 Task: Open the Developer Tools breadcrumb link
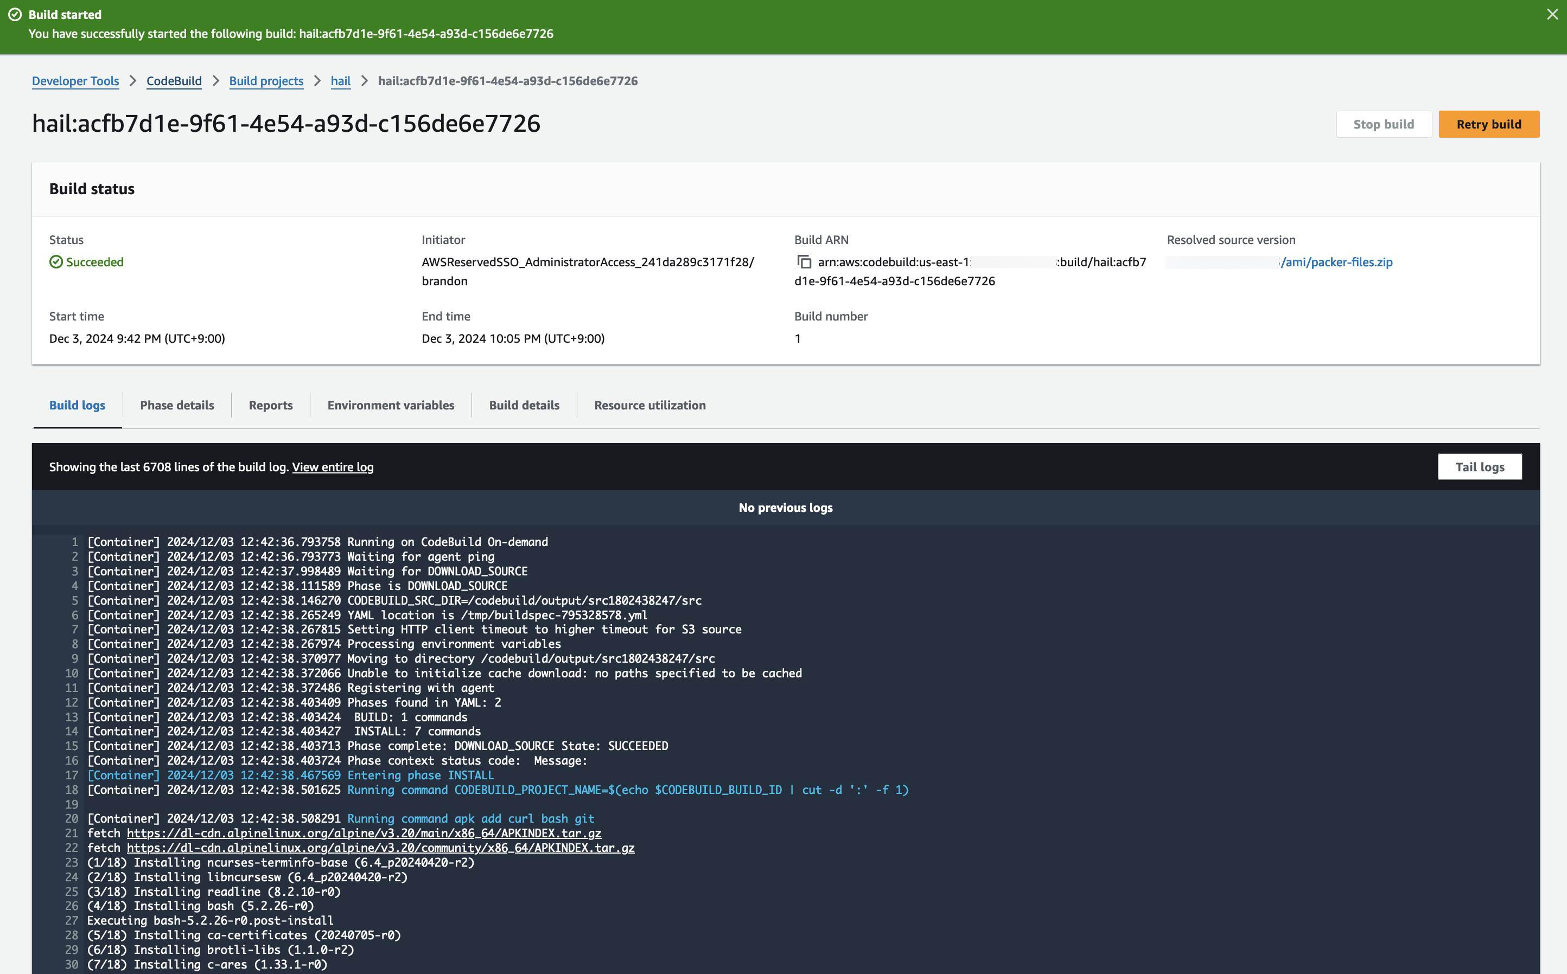[x=75, y=80]
